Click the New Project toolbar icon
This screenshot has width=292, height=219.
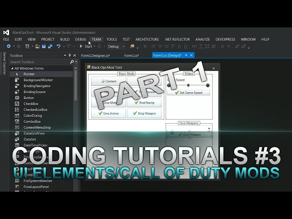coord(27,46)
